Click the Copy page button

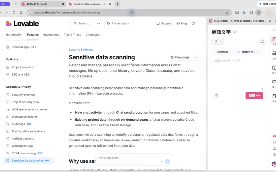[180, 57]
